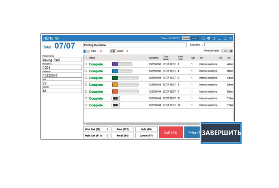The height and width of the screenshot is (188, 279).
Task: Click the Status column header
Action: [92, 58]
